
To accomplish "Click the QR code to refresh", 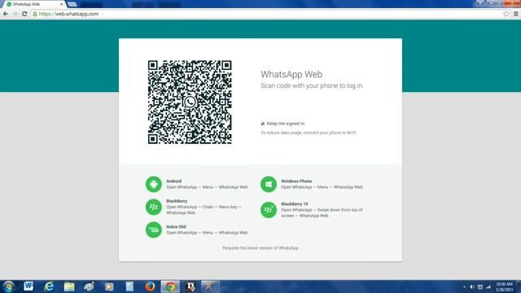I will point(190,102).
